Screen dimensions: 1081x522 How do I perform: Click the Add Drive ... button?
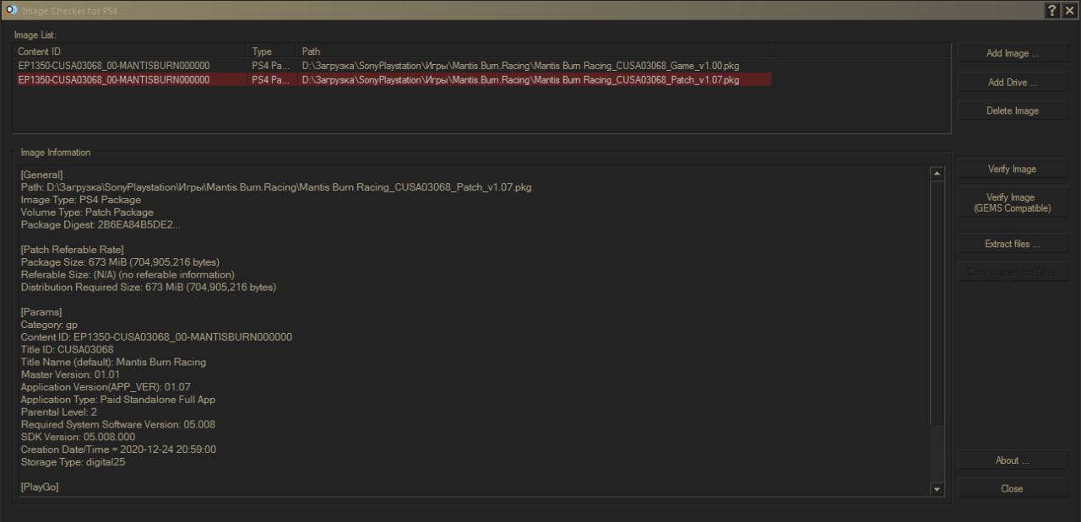[x=1013, y=83]
